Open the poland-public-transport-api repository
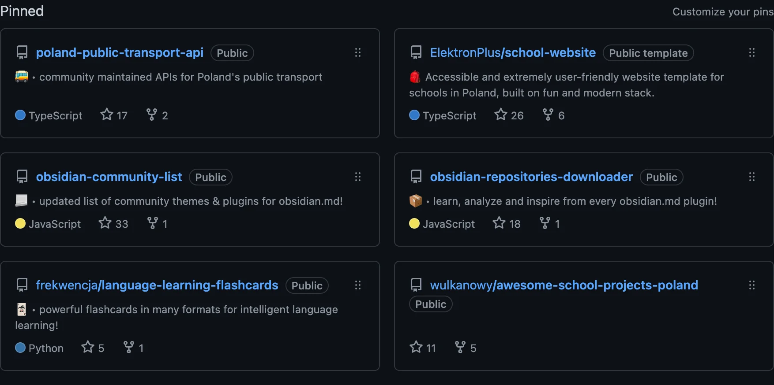The width and height of the screenshot is (774, 385). pos(120,53)
